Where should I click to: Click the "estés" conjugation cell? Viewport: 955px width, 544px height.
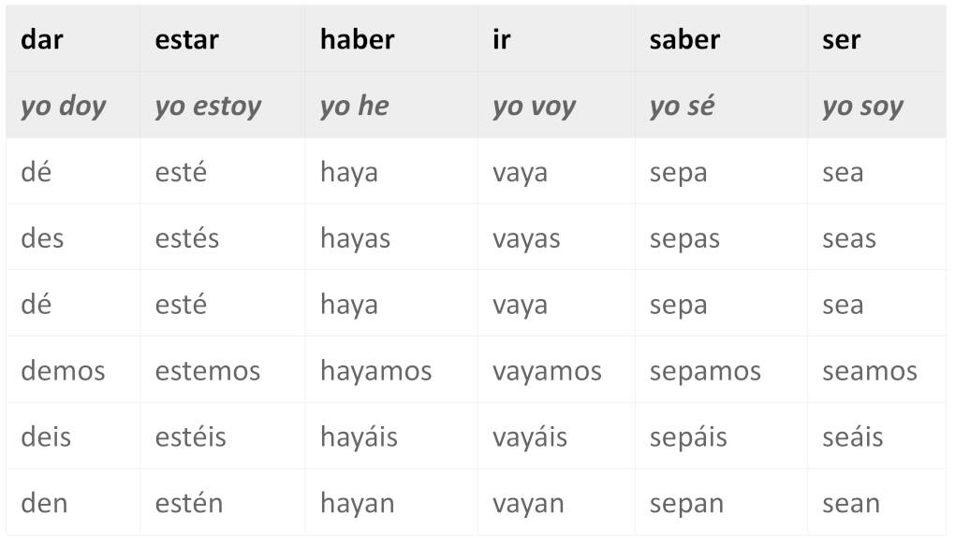[186, 238]
